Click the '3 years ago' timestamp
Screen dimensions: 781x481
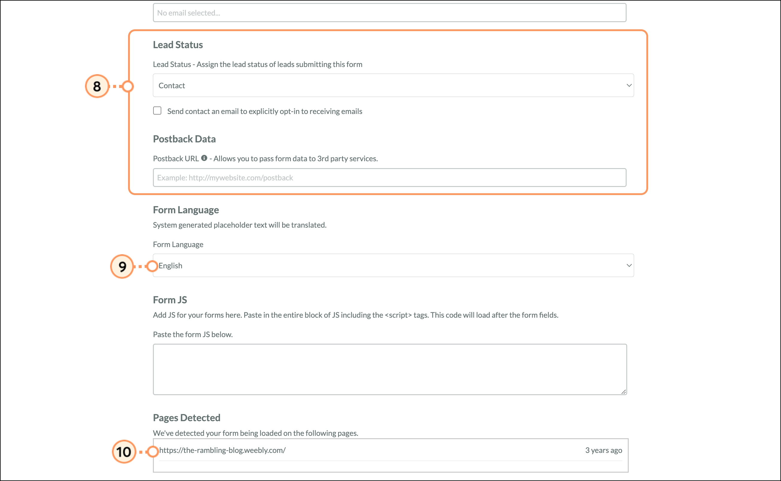(604, 450)
